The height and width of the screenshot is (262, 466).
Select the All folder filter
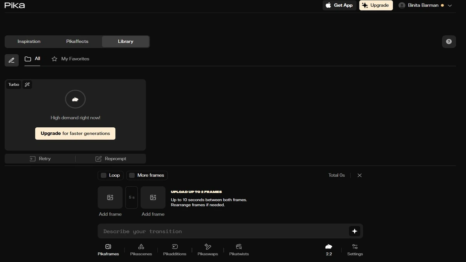(x=32, y=59)
